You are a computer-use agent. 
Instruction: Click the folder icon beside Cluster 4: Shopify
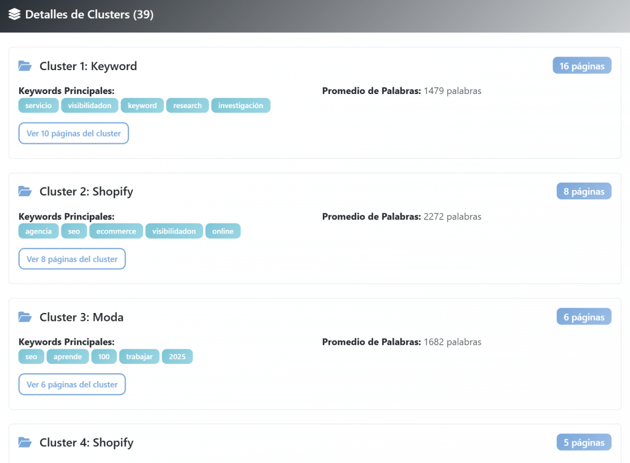pyautogui.click(x=25, y=443)
